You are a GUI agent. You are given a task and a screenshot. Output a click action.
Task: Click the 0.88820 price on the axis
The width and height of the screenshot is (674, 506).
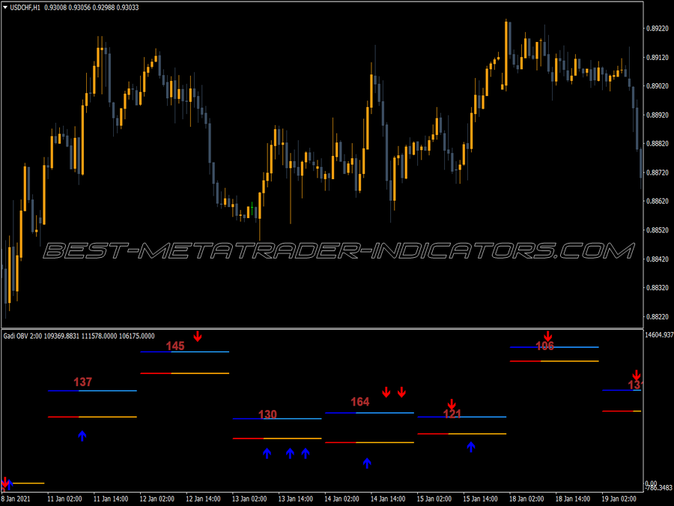(x=658, y=144)
